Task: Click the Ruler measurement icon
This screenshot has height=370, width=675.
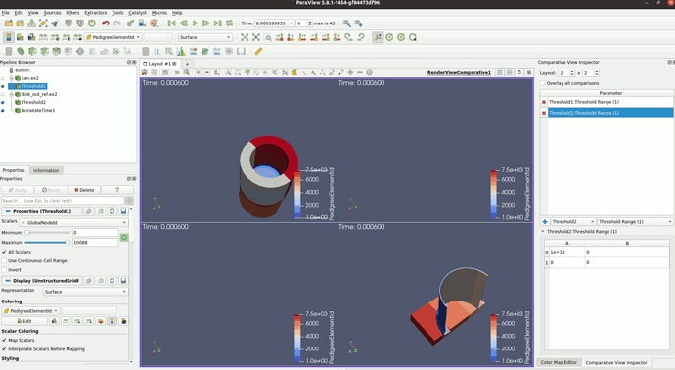Action: [258, 51]
